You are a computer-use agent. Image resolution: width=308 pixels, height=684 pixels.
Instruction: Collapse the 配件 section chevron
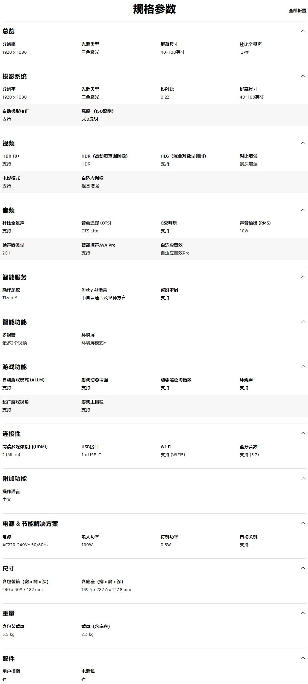click(x=303, y=658)
